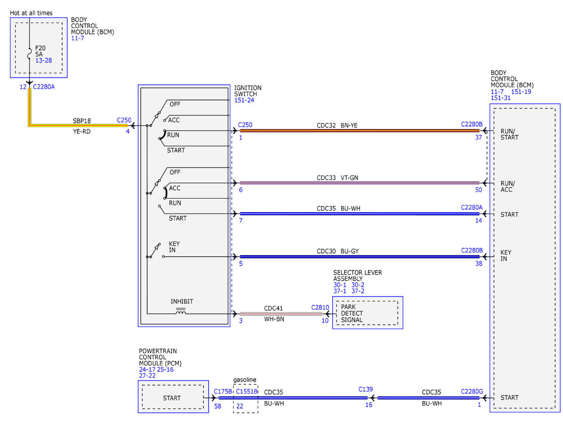
Task: Open the C2280G connector link
Action: click(472, 391)
